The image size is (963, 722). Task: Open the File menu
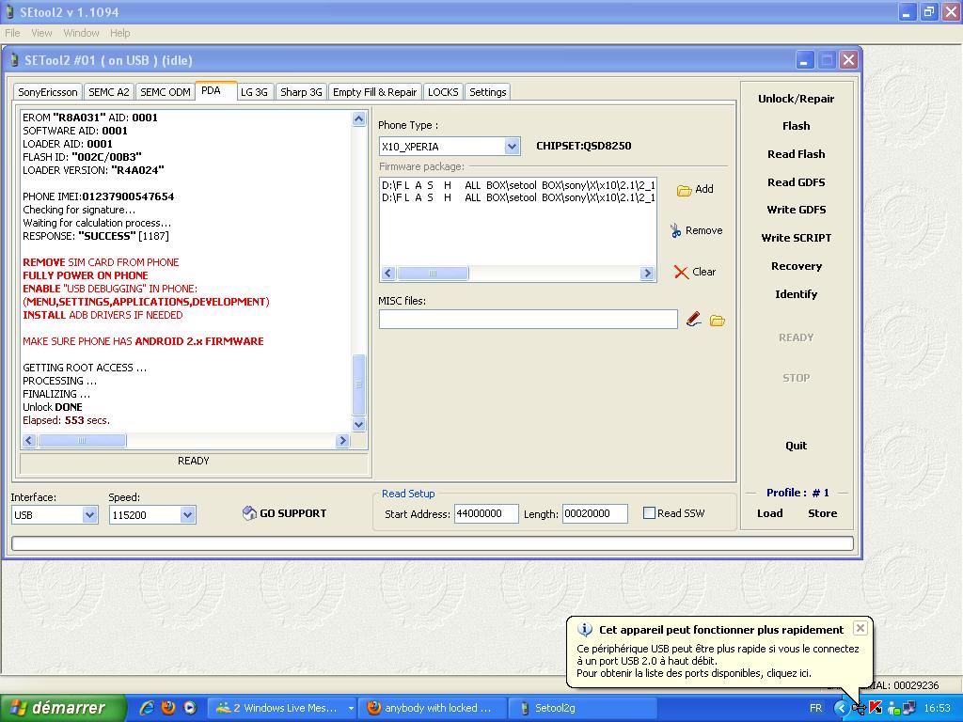[12, 33]
